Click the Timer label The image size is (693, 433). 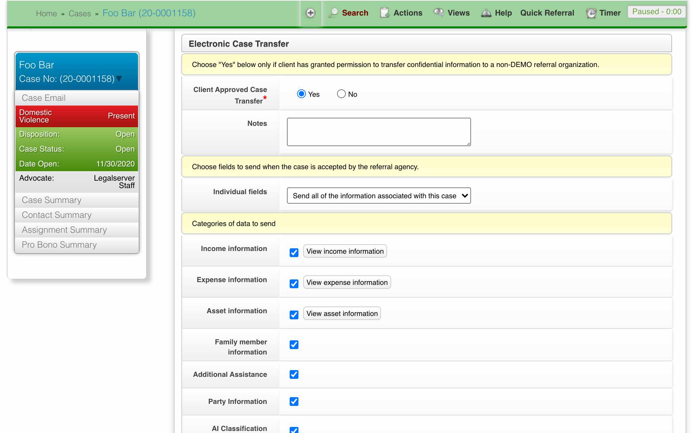[610, 13]
